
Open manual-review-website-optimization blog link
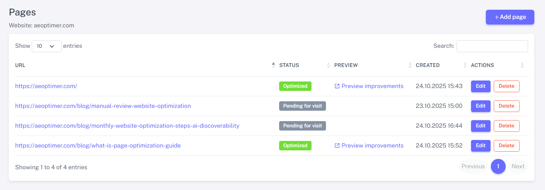click(x=103, y=106)
